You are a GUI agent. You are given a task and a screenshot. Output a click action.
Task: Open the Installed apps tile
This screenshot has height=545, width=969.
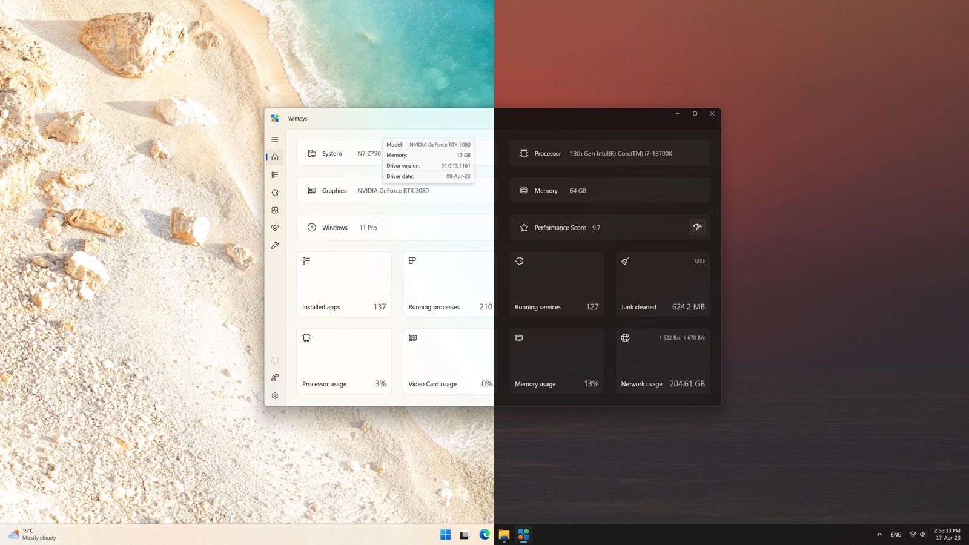[344, 284]
